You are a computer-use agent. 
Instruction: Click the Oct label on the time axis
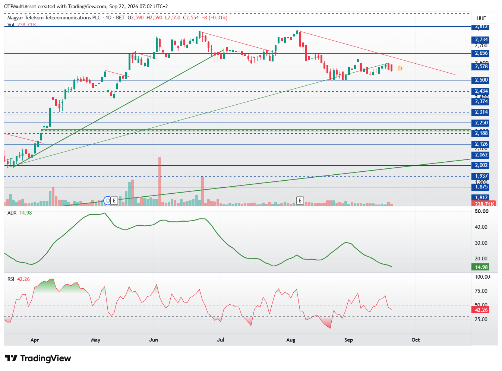416,340
